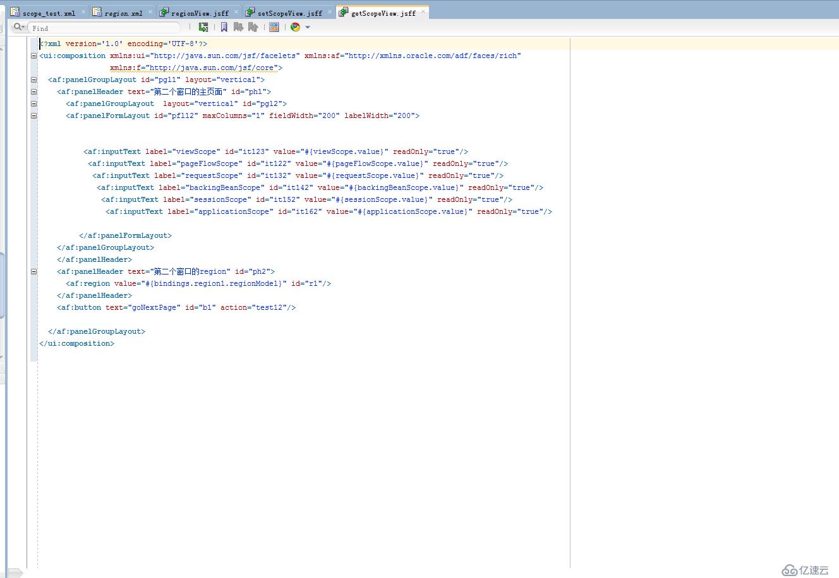Close the getScopeView.jsff tab
Viewport: 839px width, 578px height.
click(x=424, y=11)
